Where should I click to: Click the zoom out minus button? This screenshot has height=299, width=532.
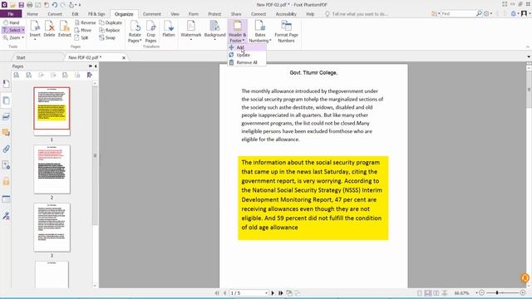point(482,292)
